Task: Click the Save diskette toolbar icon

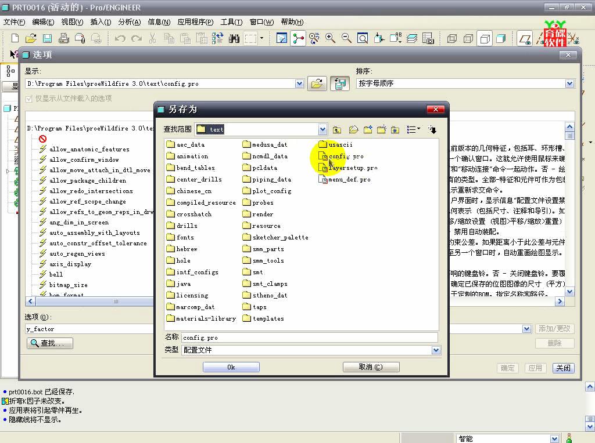Action: (47, 38)
